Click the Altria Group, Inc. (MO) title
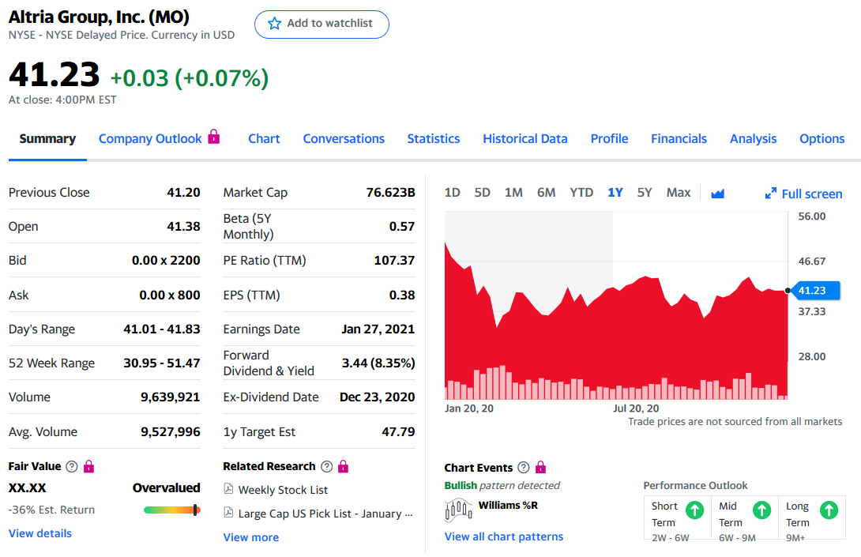The width and height of the screenshot is (861, 557). [x=99, y=17]
